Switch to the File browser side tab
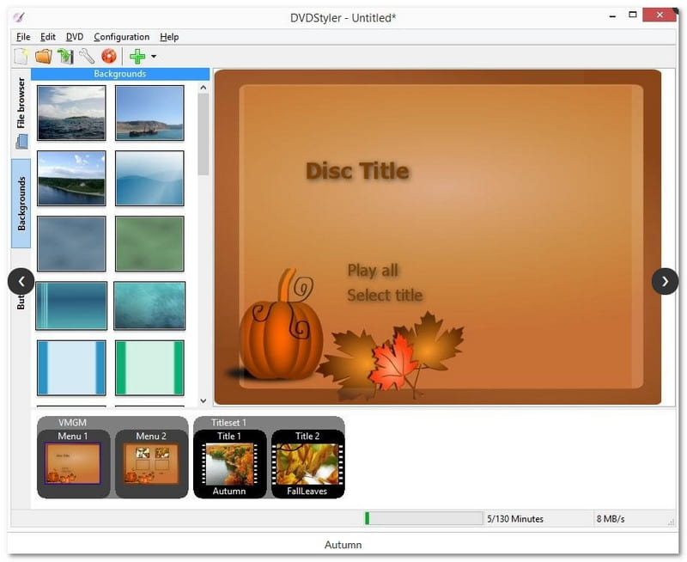687x562 pixels. coord(21,113)
